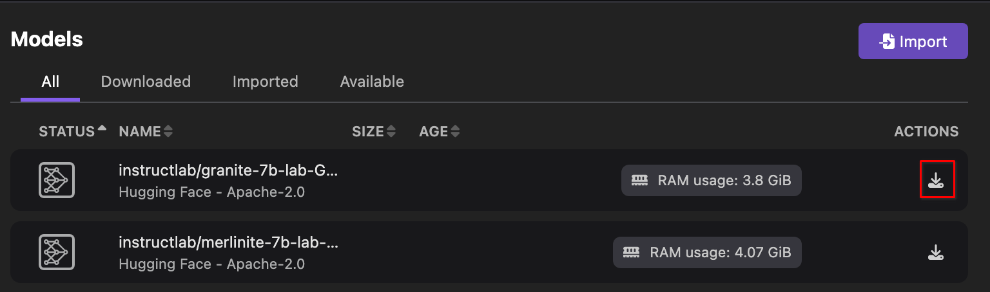Click the RAM usage 4.07 GiB badge
Image resolution: width=990 pixels, height=292 pixels.
tap(707, 252)
